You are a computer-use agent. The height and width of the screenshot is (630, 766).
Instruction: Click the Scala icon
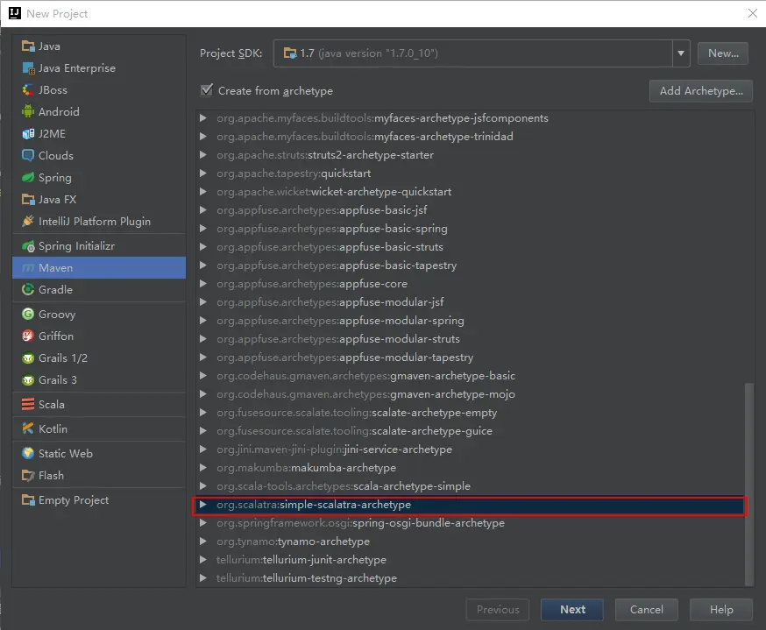coord(28,405)
